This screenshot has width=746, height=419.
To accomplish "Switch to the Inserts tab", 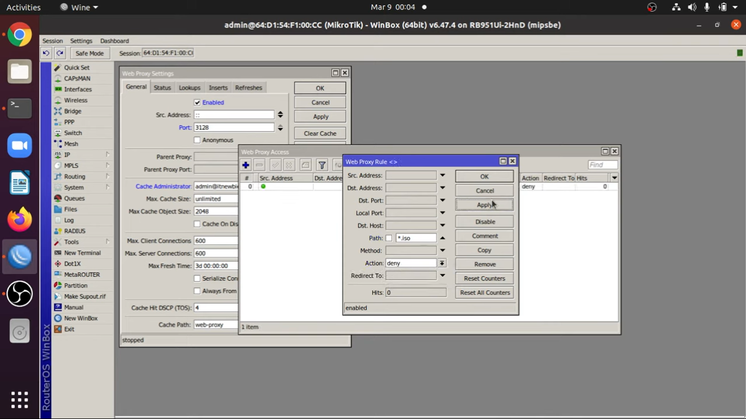I will click(x=218, y=88).
